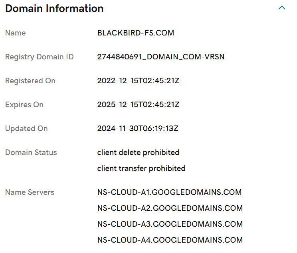Click name server NS-CLOUD-A2.GOOGLEDOMAINS.COM
Screen dimensions: 297x253
(x=170, y=208)
